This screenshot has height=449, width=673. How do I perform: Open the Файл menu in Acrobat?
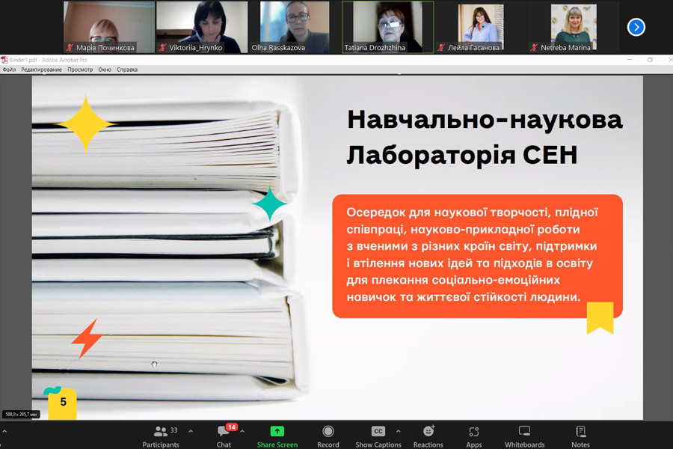[9, 70]
